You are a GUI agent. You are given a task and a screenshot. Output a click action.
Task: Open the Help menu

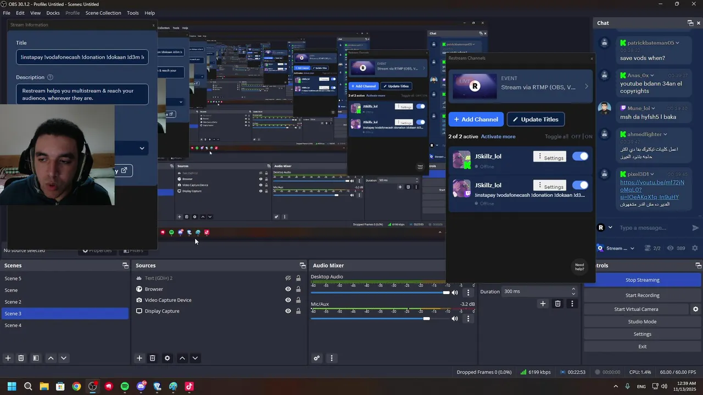(149, 13)
